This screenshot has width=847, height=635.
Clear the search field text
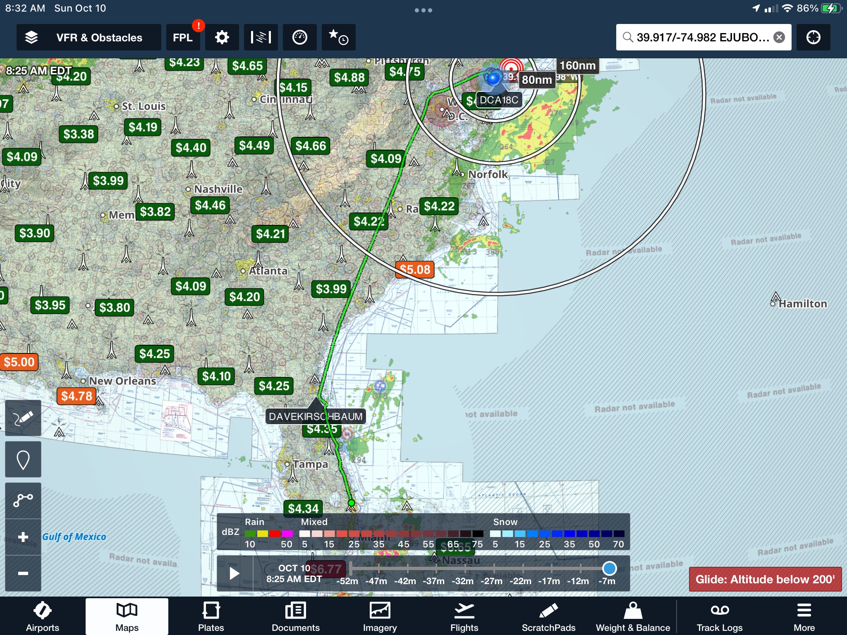(779, 38)
